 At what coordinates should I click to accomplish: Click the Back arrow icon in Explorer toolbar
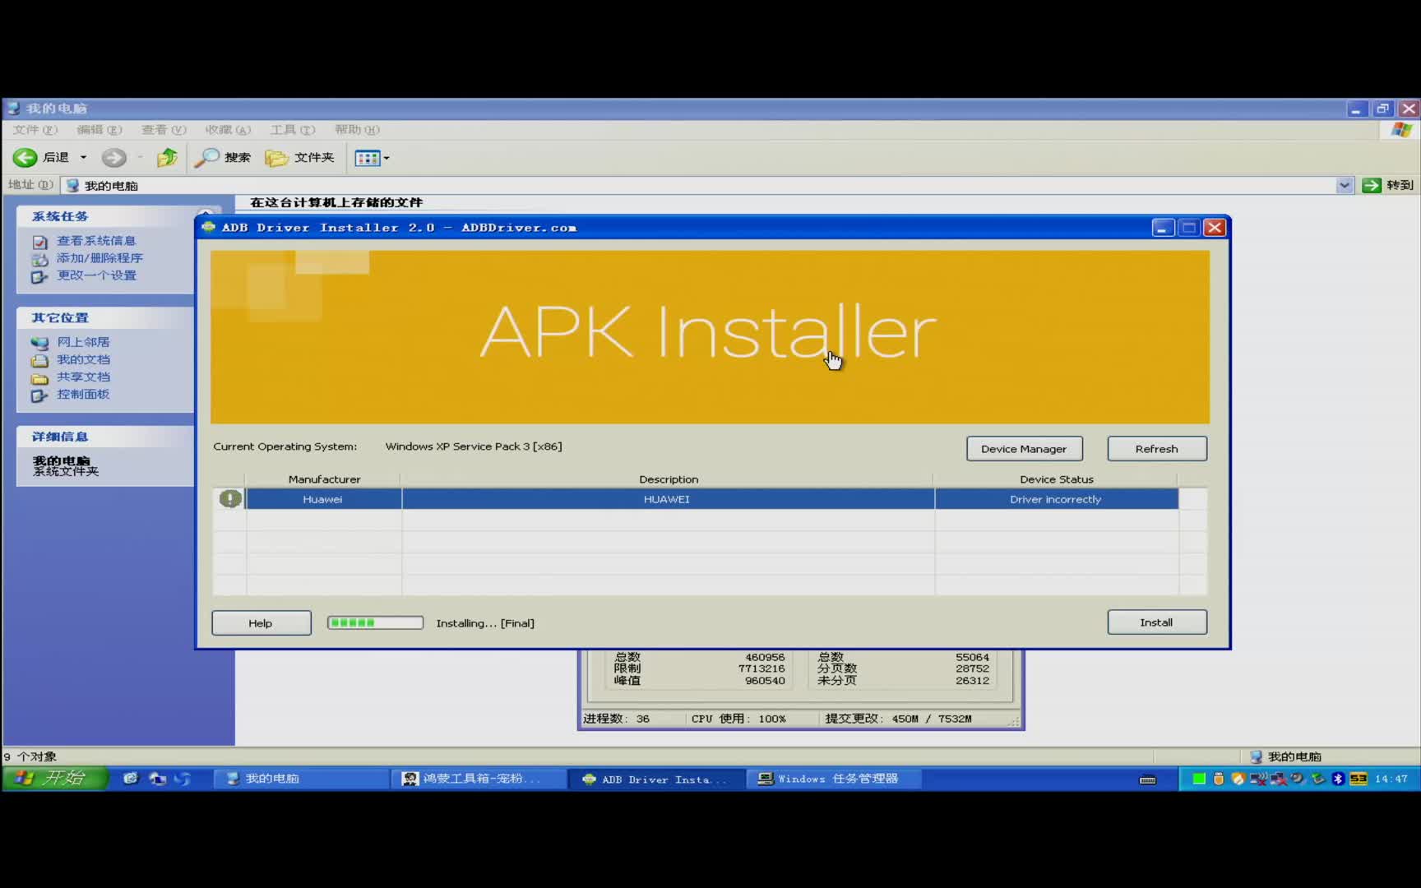[x=25, y=157]
